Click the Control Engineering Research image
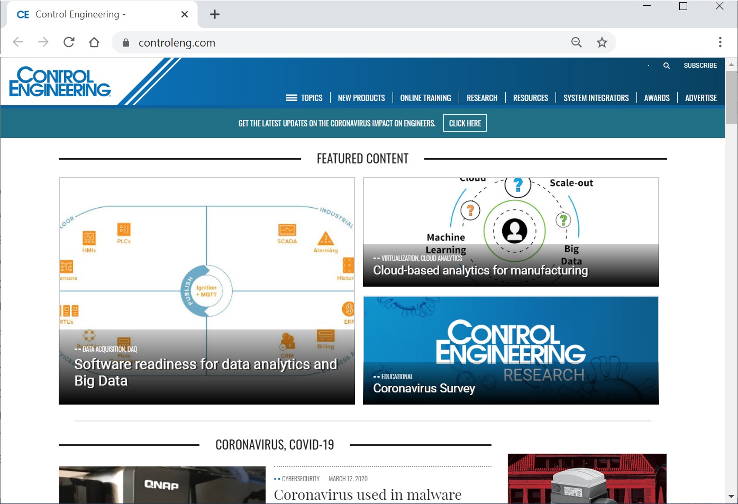The height and width of the screenshot is (504, 738). 511,350
